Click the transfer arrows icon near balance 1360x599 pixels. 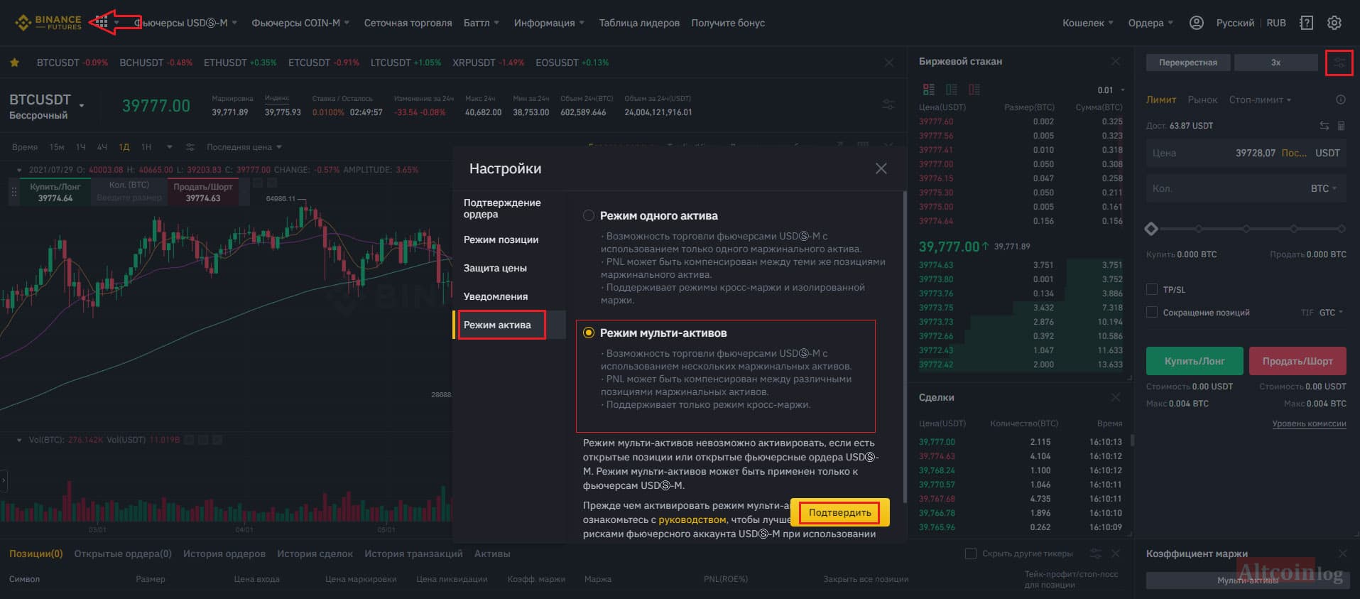click(1324, 126)
